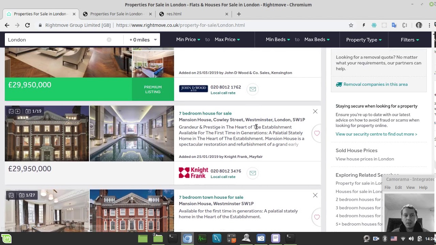
Task: Open 7 bedroom house for sale link
Action: point(205,113)
